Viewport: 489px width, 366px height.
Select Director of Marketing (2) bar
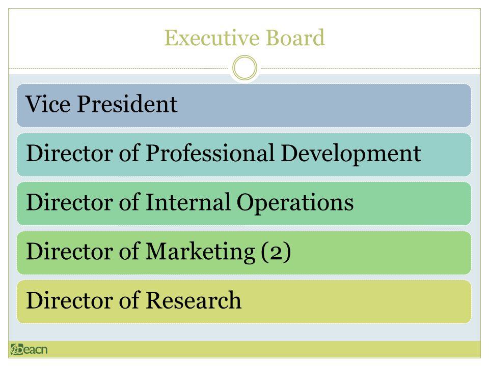coord(244,253)
